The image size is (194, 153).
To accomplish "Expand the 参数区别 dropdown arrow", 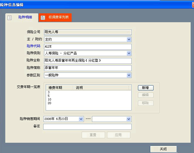I will [129, 75].
